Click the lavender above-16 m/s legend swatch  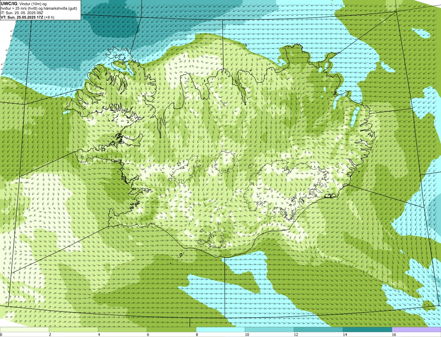pyautogui.click(x=417, y=329)
